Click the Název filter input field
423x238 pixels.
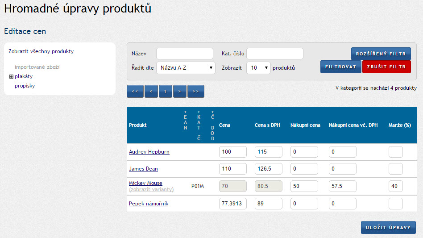[x=184, y=54]
